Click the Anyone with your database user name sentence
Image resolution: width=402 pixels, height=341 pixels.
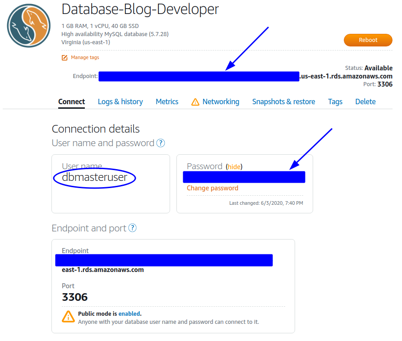[x=168, y=322]
